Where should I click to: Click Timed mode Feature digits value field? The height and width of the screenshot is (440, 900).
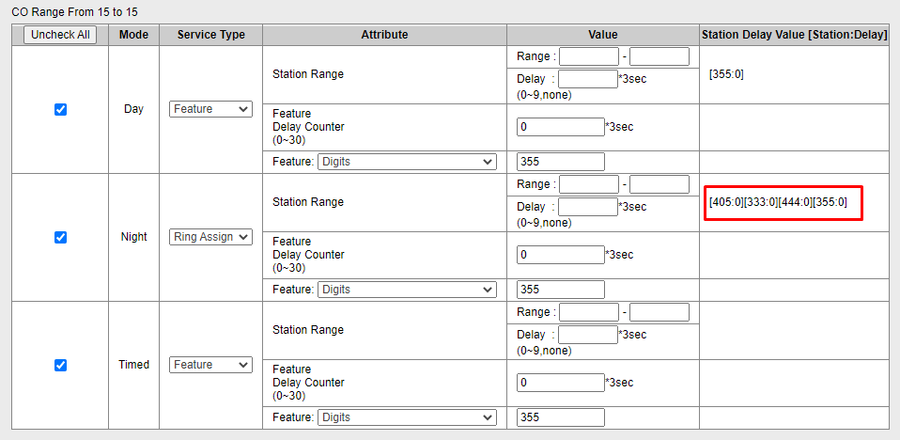click(x=561, y=417)
